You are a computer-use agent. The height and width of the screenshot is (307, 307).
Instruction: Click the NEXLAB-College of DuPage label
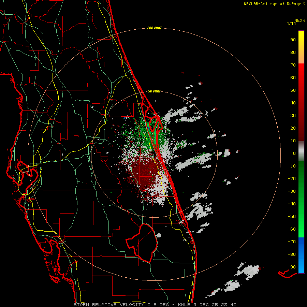pyautogui.click(x=274, y=4)
